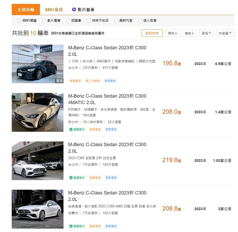Click the 置頂 label on first car photo
Viewport: 238px width, 232px height.
(59, 80)
